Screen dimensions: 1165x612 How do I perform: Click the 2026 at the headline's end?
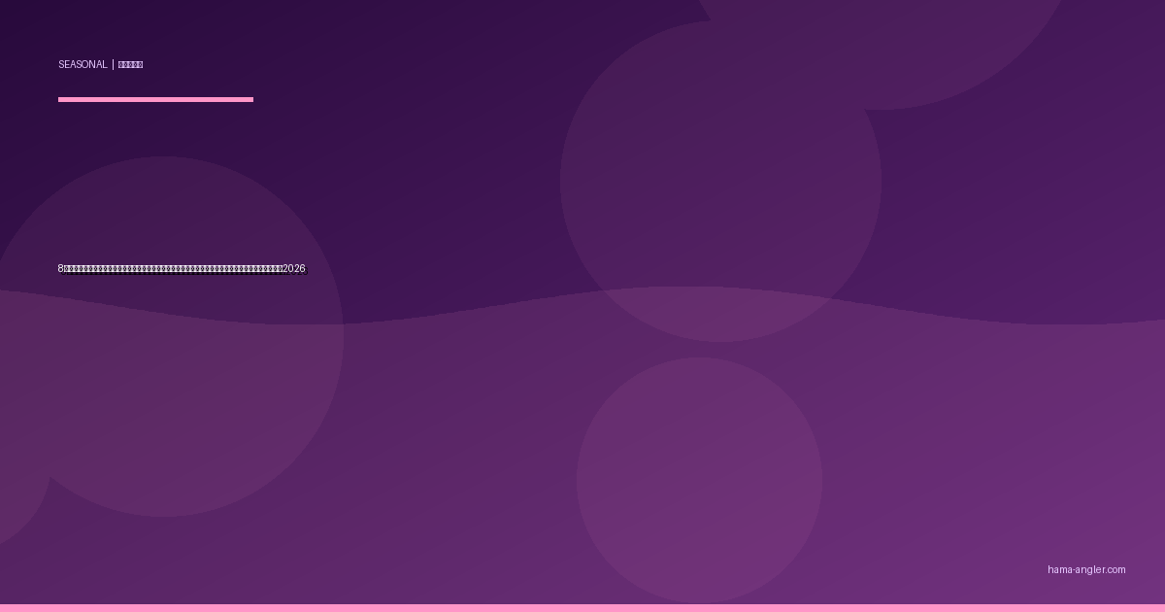click(x=293, y=269)
